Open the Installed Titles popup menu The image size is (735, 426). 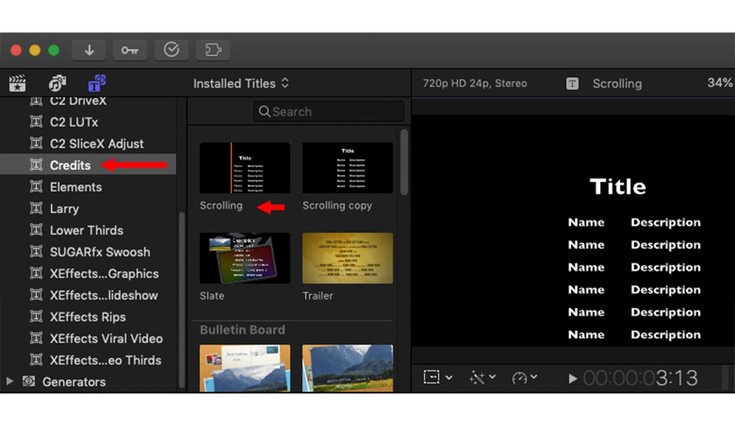click(241, 83)
